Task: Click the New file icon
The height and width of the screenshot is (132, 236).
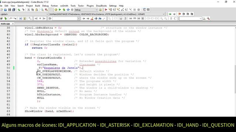Action: [1, 10]
